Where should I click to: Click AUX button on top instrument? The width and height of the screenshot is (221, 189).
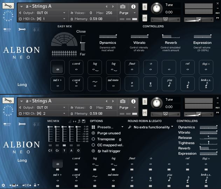(x=217, y=13)
